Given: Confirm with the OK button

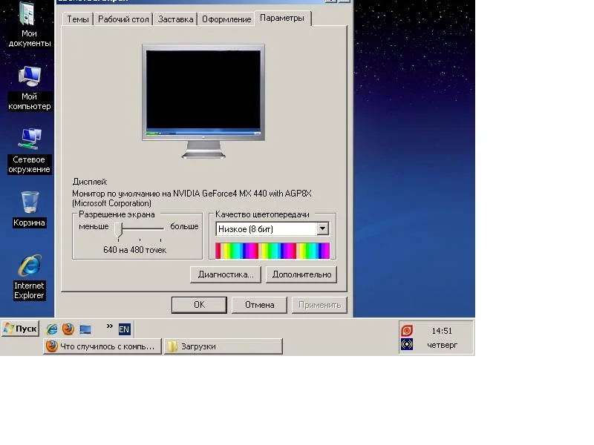Looking at the screenshot, I should (199, 305).
